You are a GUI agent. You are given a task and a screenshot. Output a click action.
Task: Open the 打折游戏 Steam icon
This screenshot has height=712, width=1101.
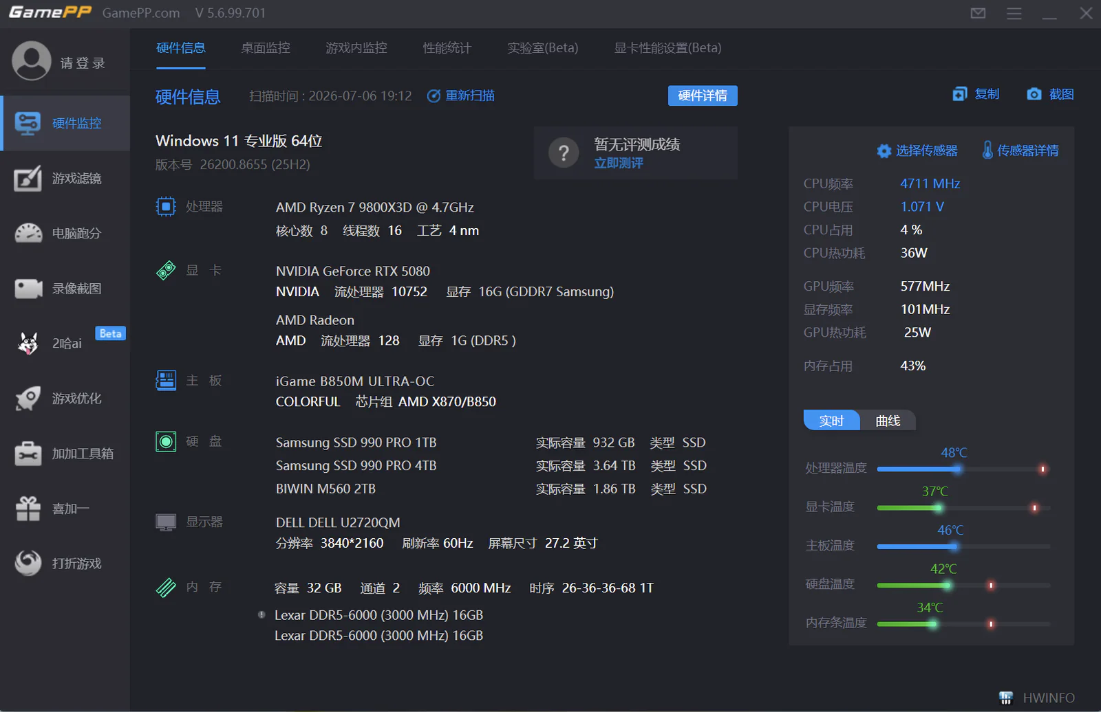(x=28, y=564)
